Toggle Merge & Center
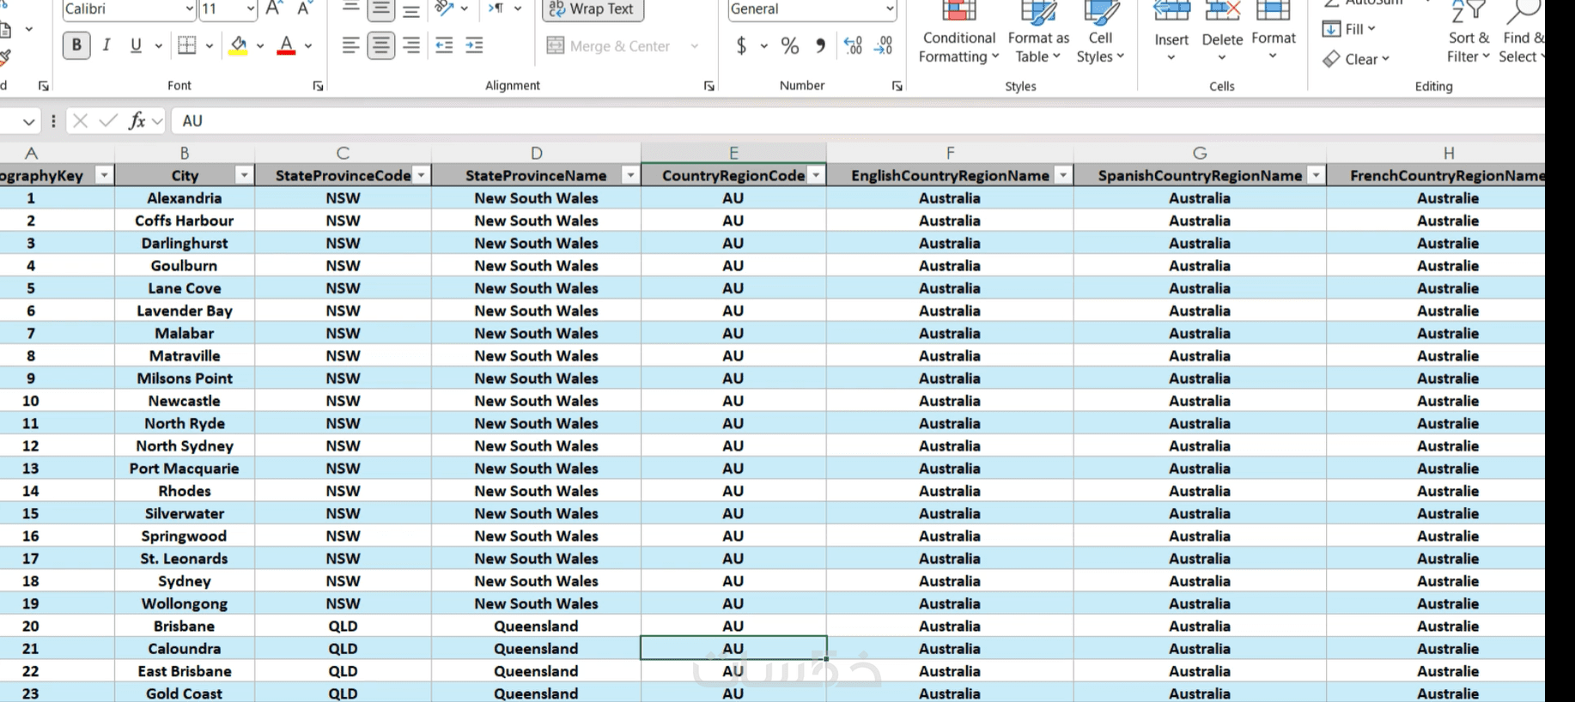Viewport: 1575px width, 702px height. point(609,46)
